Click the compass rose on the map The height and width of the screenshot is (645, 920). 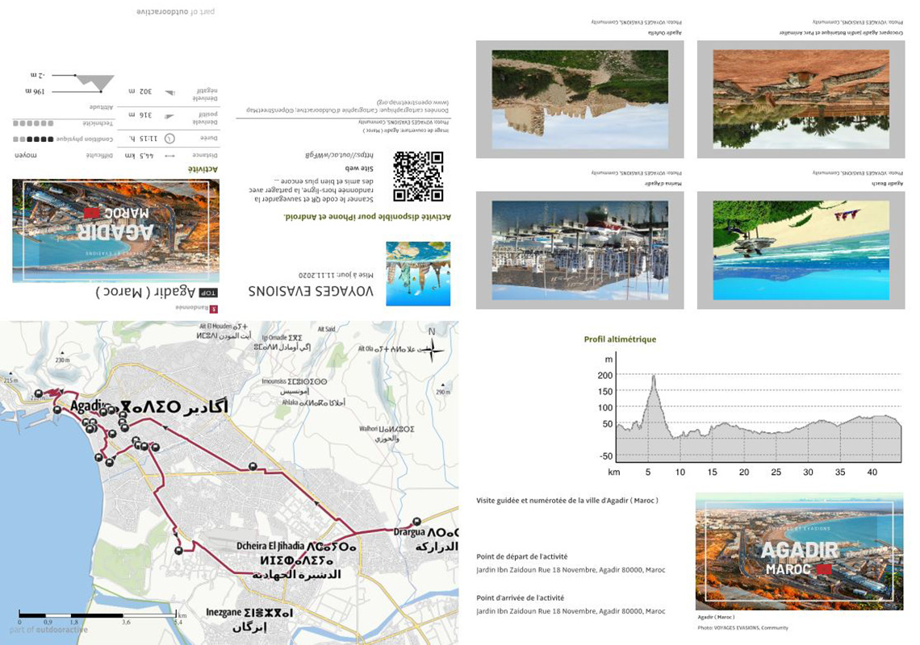(432, 349)
